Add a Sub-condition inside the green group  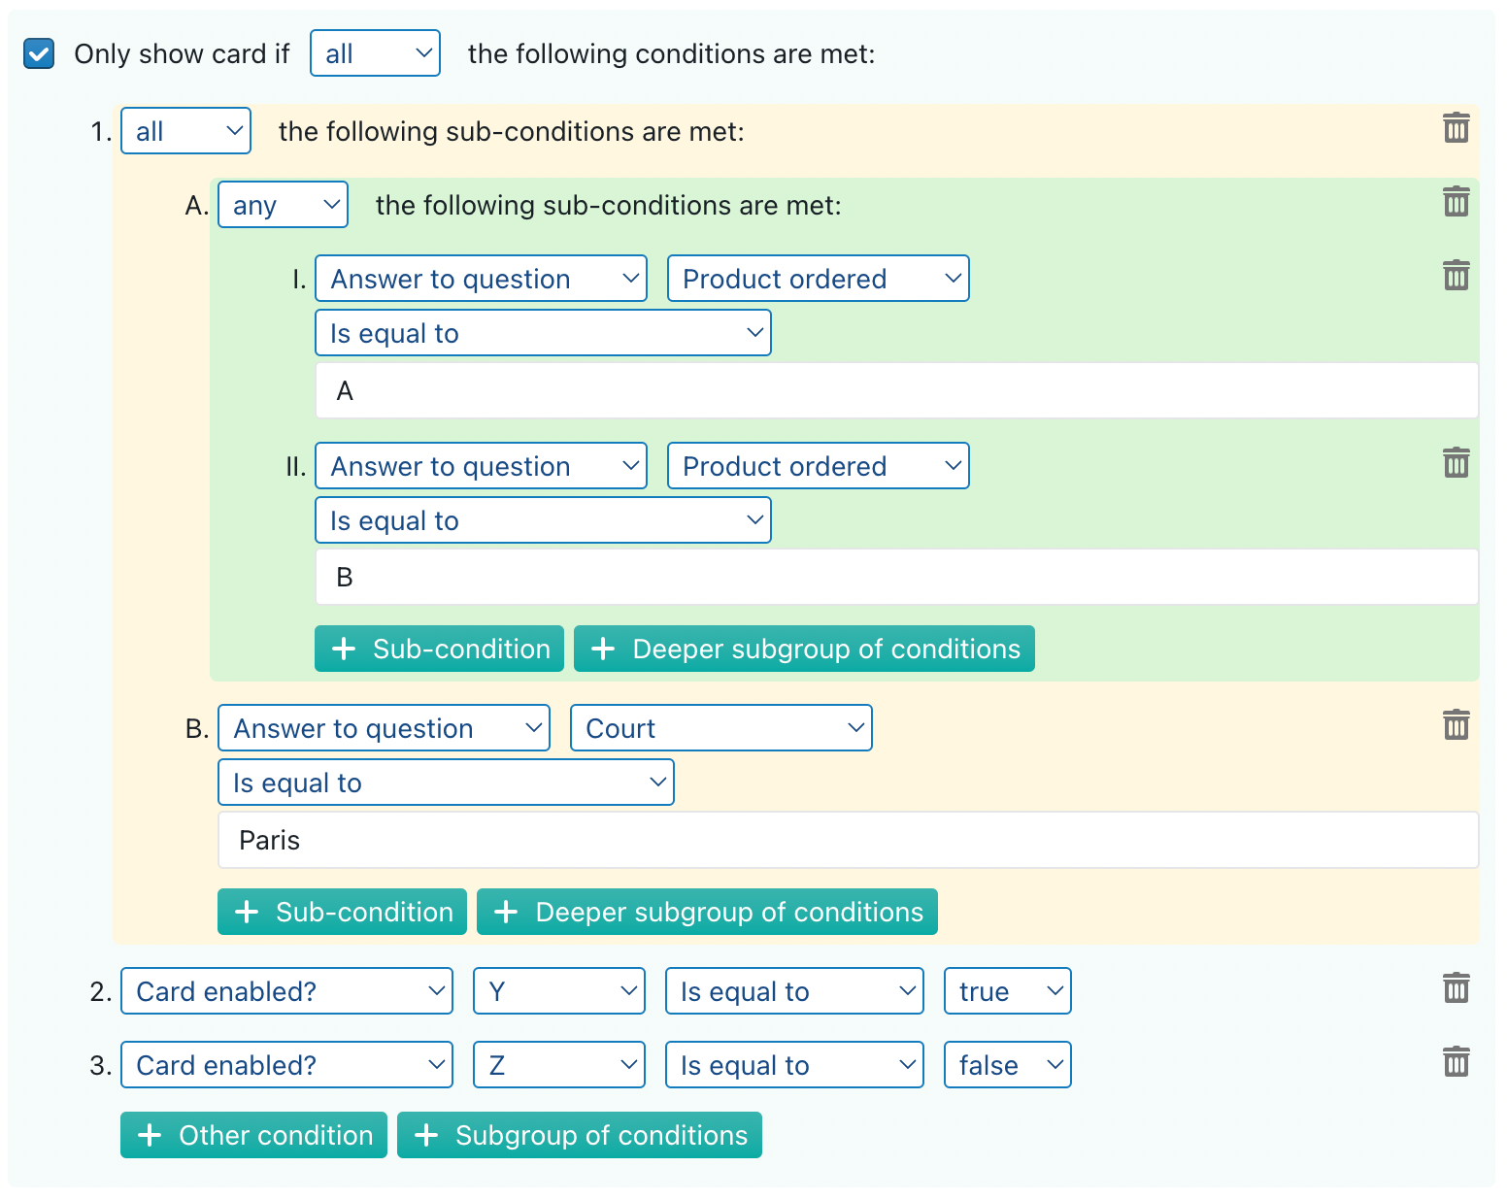click(439, 649)
